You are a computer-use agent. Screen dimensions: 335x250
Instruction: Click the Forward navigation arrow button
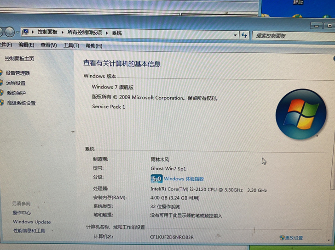(9, 32)
